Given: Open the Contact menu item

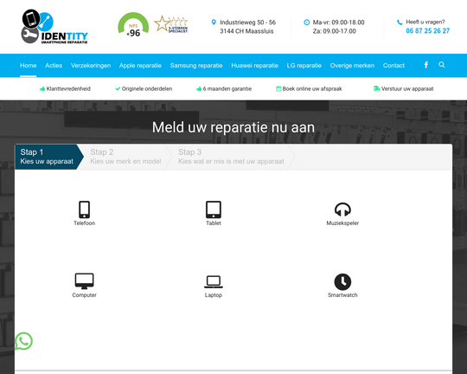Looking at the screenshot, I should point(393,65).
